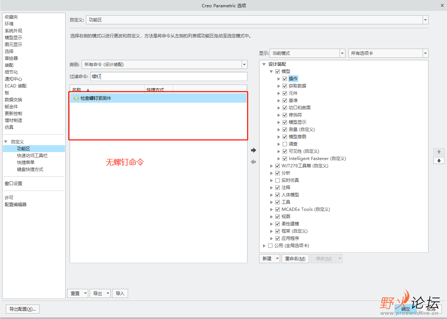This screenshot has height=319, width=447.
Task: Select 人体模型 in the tree
Action: (x=290, y=195)
